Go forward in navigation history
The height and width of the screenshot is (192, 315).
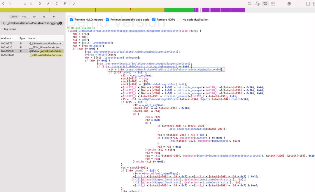[10, 4]
